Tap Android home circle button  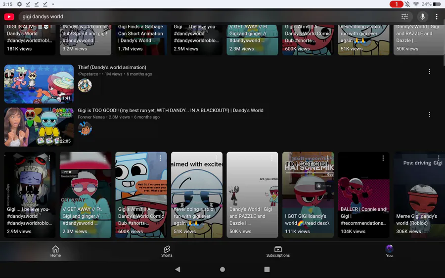coord(222,269)
